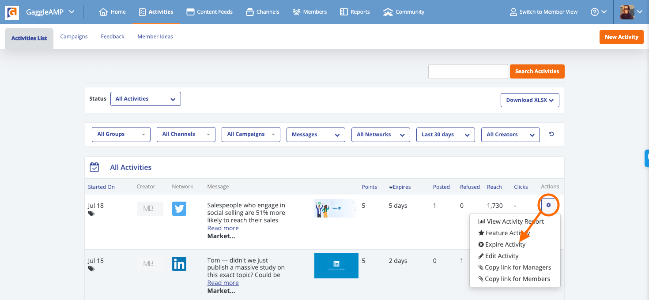Sort by Posted column header
Viewport: 649px width, 300px height.
(x=441, y=187)
